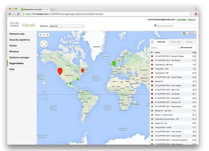209x151 pixels.
Task: Select the green marker near Florida
Action: pyautogui.click(x=78, y=79)
